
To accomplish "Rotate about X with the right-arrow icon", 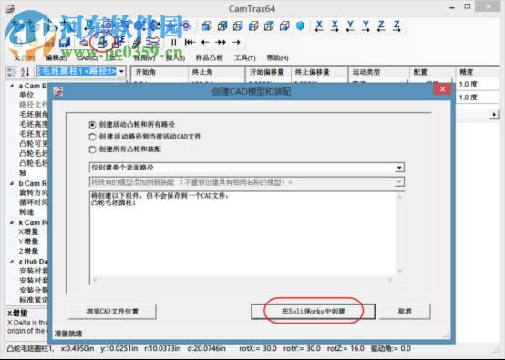I will click(335, 26).
